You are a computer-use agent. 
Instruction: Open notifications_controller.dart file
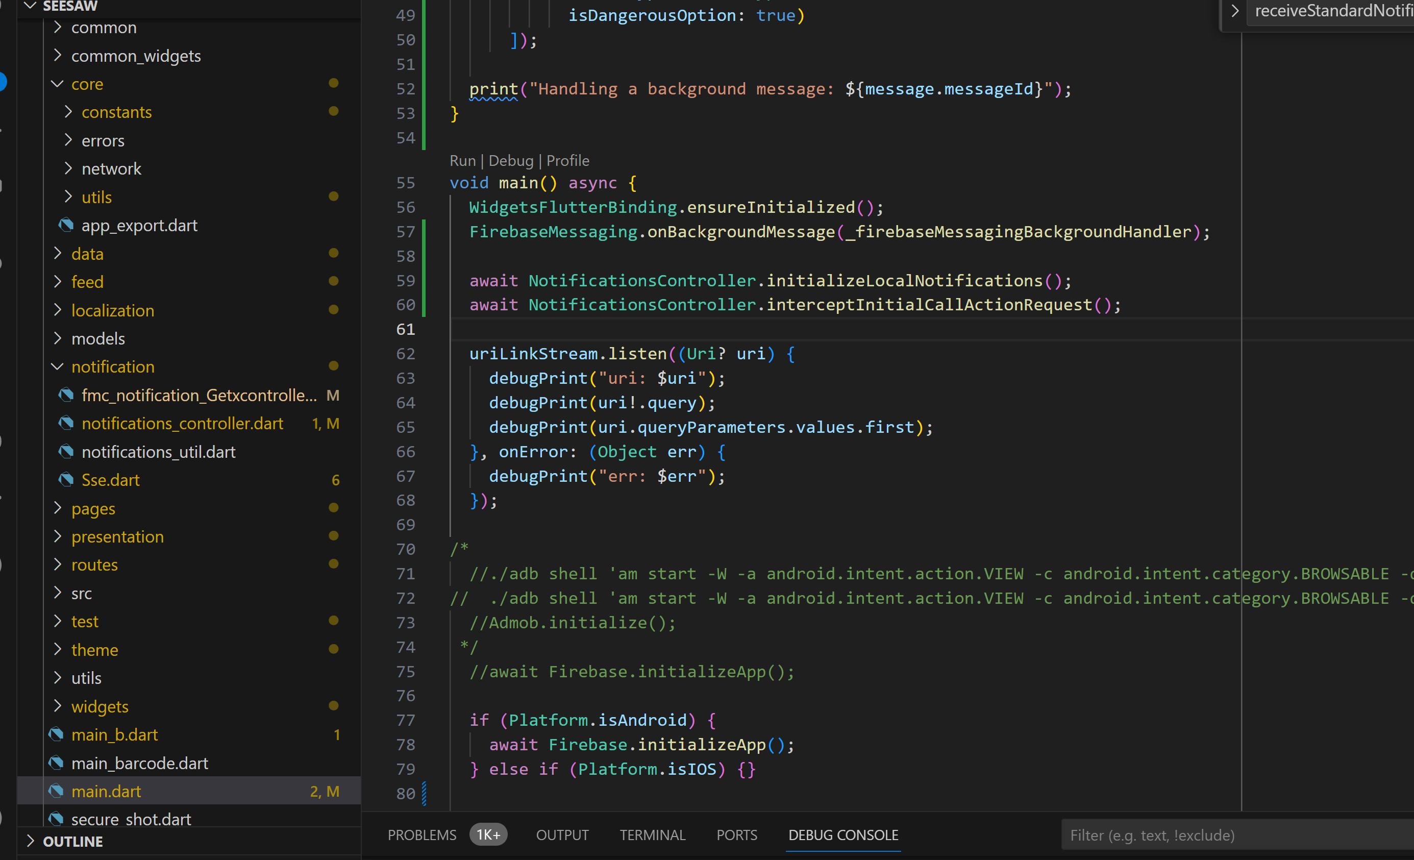pos(182,423)
